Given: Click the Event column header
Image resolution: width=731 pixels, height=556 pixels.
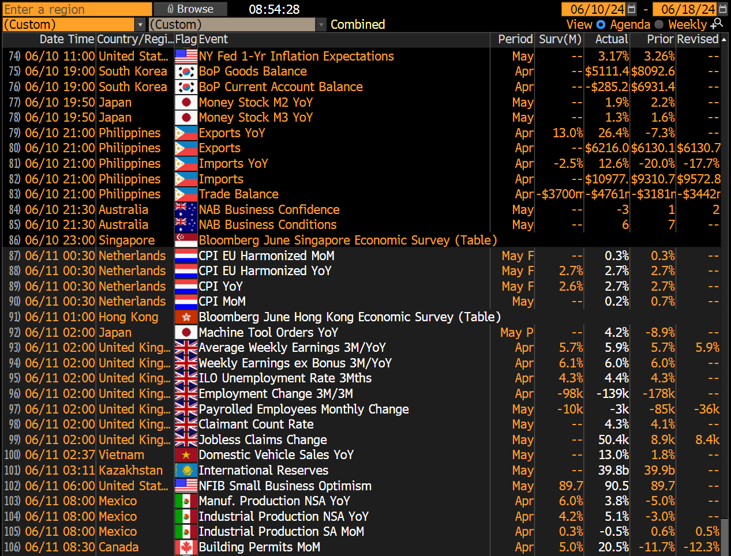Looking at the screenshot, I should (x=213, y=39).
